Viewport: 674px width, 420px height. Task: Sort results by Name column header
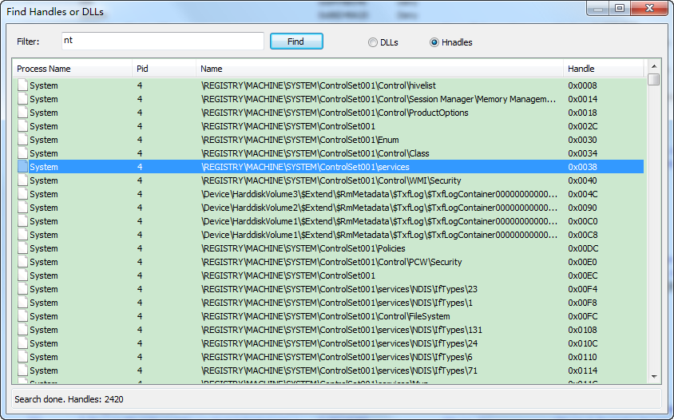[379, 69]
